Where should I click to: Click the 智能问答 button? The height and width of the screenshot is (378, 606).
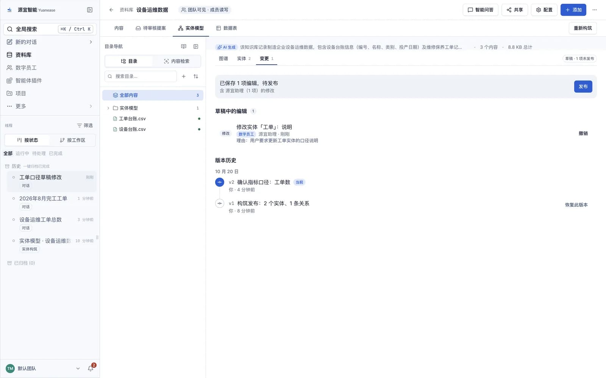click(480, 10)
